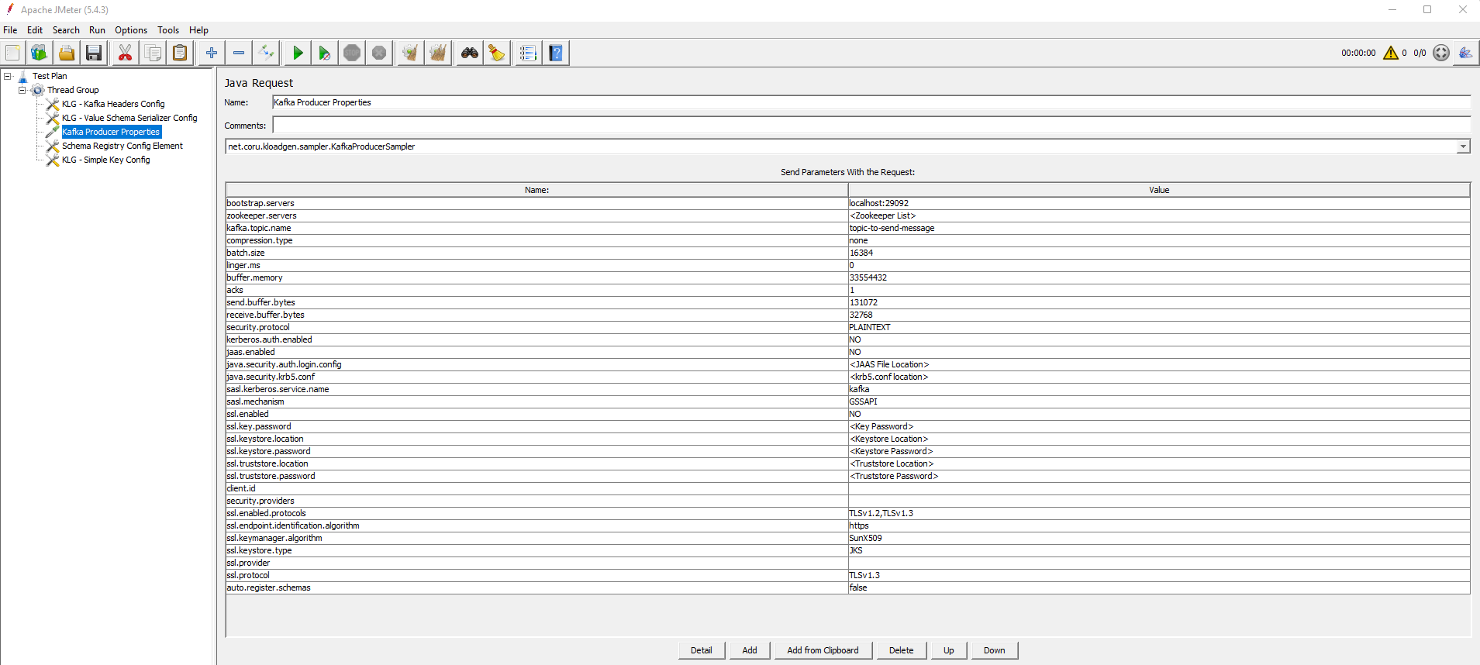Select KLG - Simple Key Config
The width and height of the screenshot is (1480, 665).
pyautogui.click(x=106, y=160)
